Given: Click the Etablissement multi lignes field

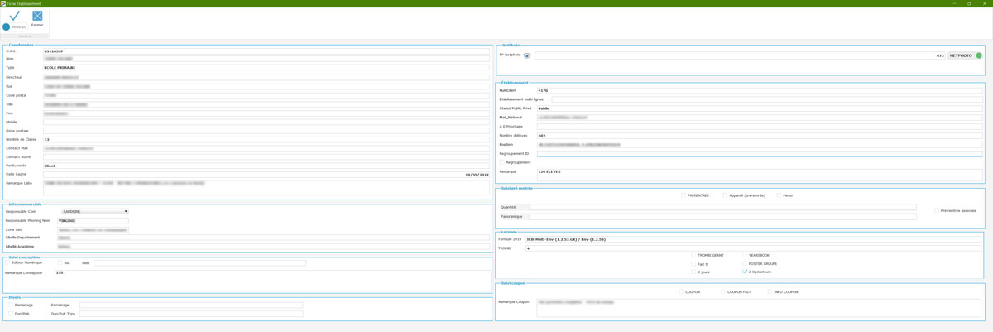Looking at the screenshot, I should [767, 99].
